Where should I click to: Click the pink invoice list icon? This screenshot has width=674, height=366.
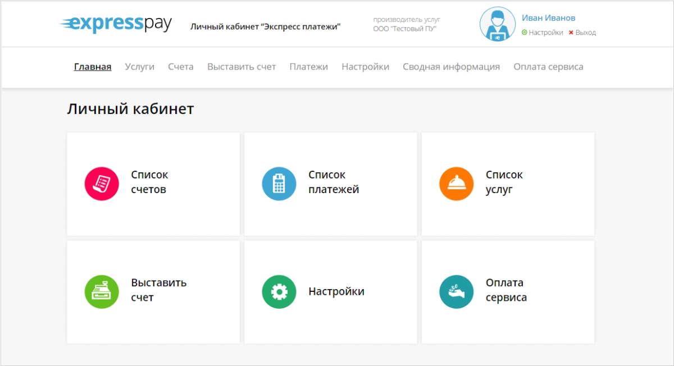pyautogui.click(x=102, y=184)
